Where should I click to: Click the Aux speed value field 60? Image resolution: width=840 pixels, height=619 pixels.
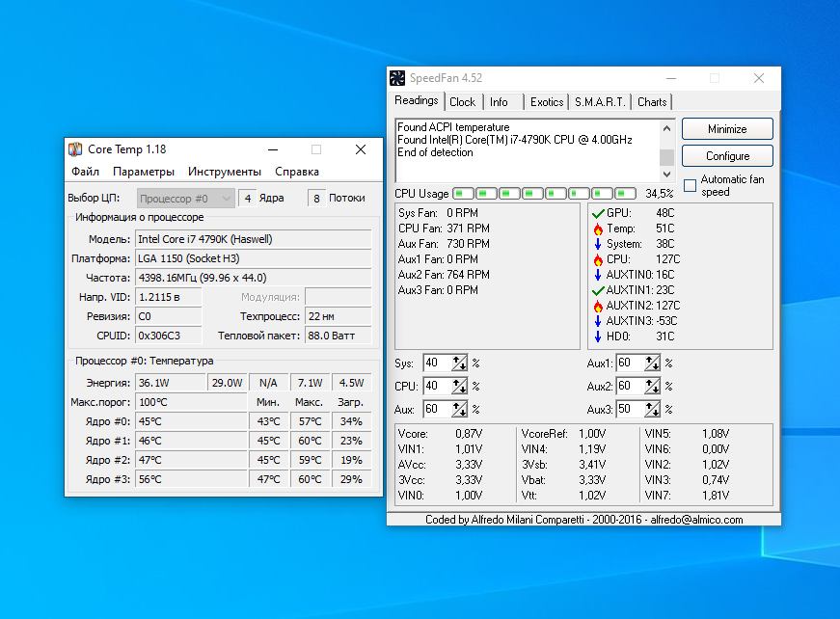pos(438,410)
